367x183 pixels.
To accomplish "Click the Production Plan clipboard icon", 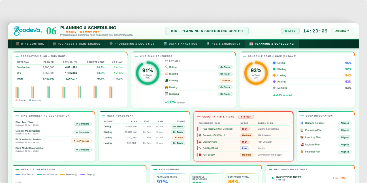I will point(302,130).
